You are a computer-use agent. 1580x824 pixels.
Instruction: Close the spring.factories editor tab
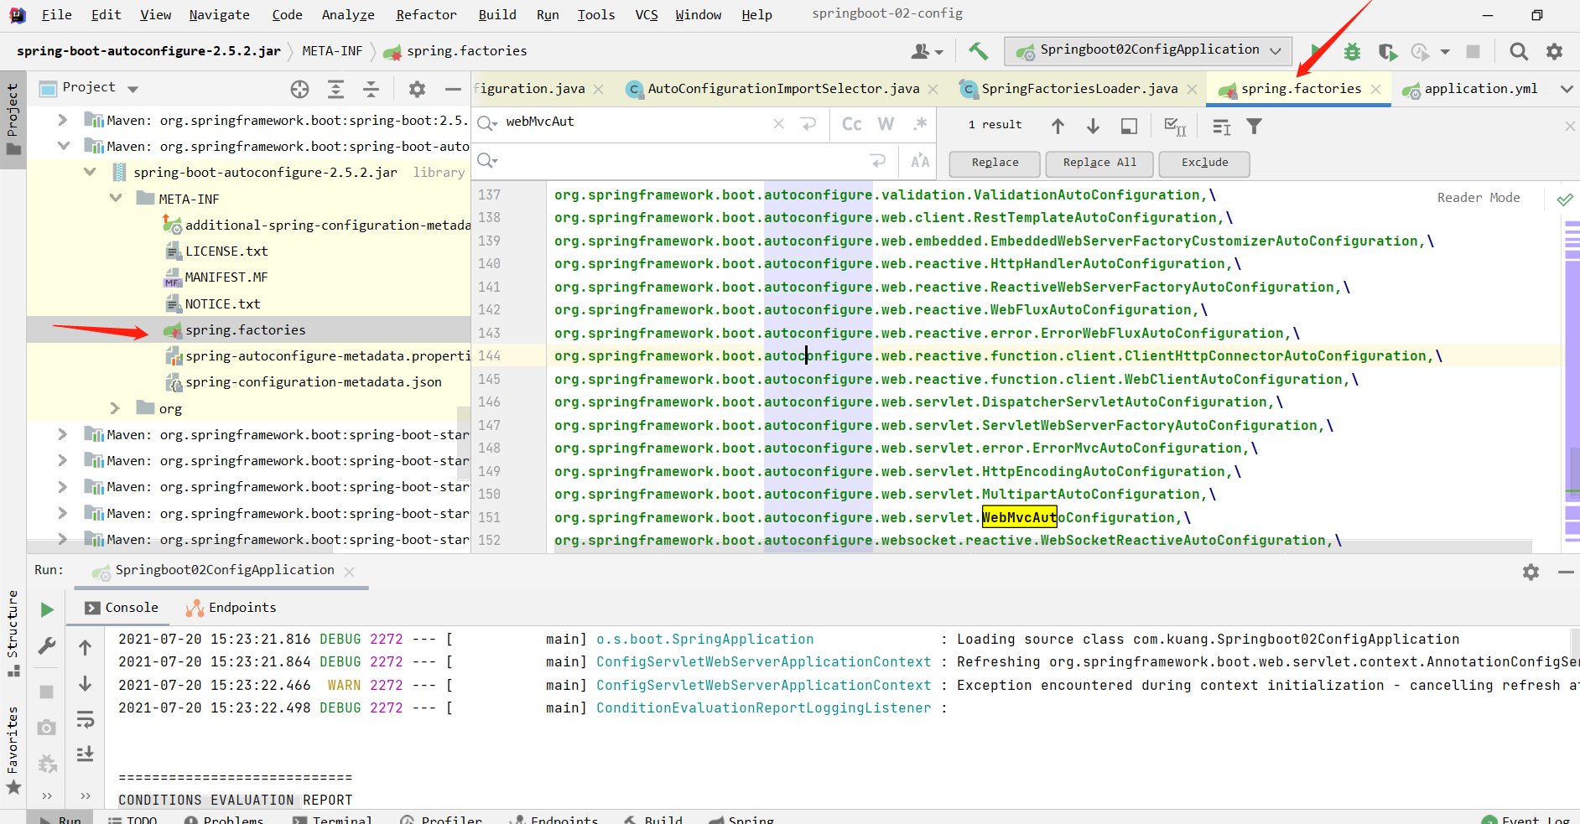coord(1375,89)
